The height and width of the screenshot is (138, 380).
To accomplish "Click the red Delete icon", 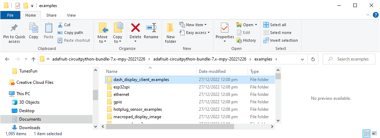I will (x=135, y=28).
